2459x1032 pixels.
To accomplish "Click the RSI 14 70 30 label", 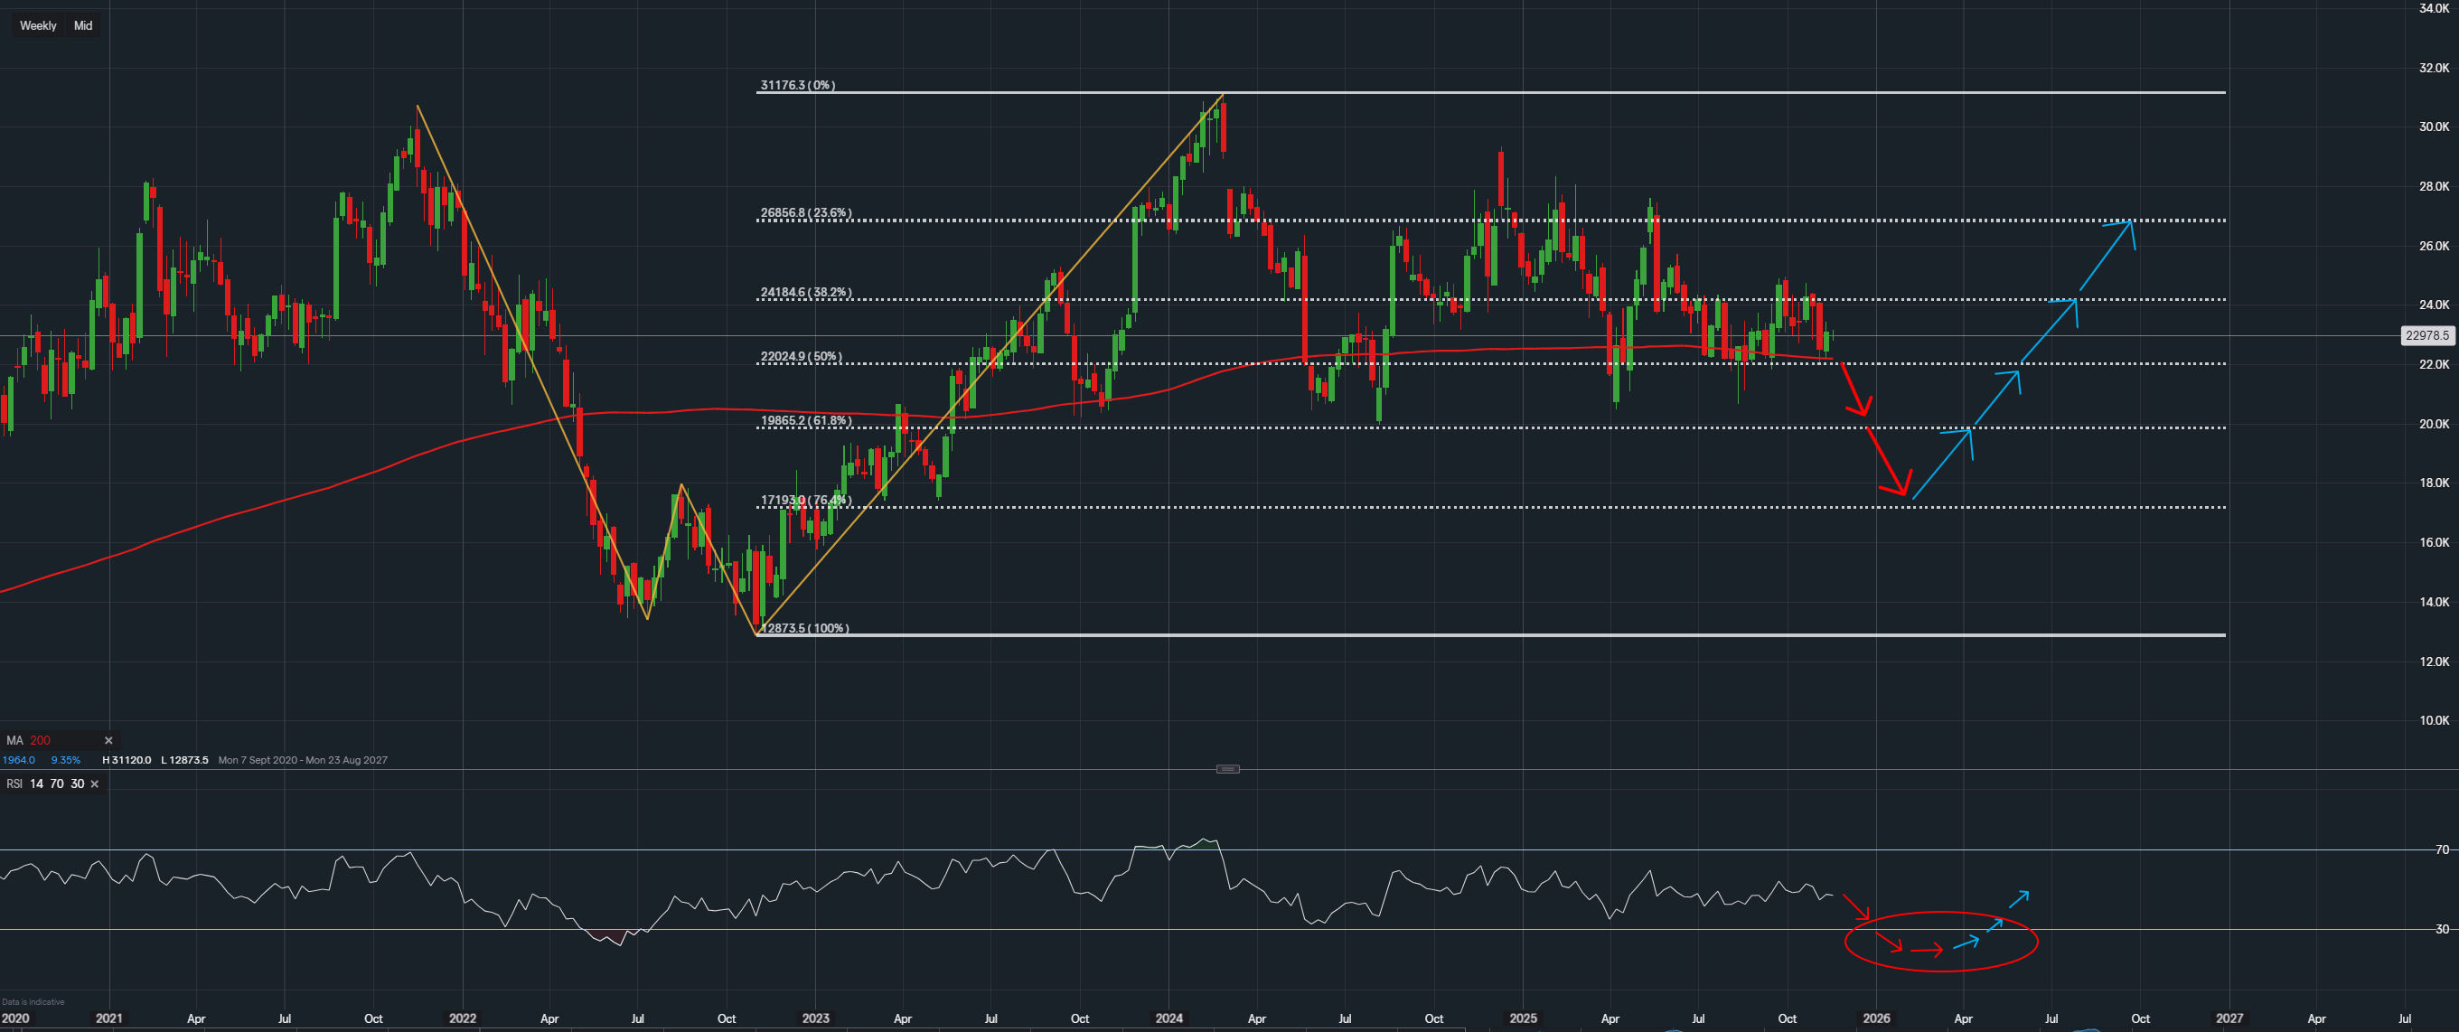I will pos(45,783).
